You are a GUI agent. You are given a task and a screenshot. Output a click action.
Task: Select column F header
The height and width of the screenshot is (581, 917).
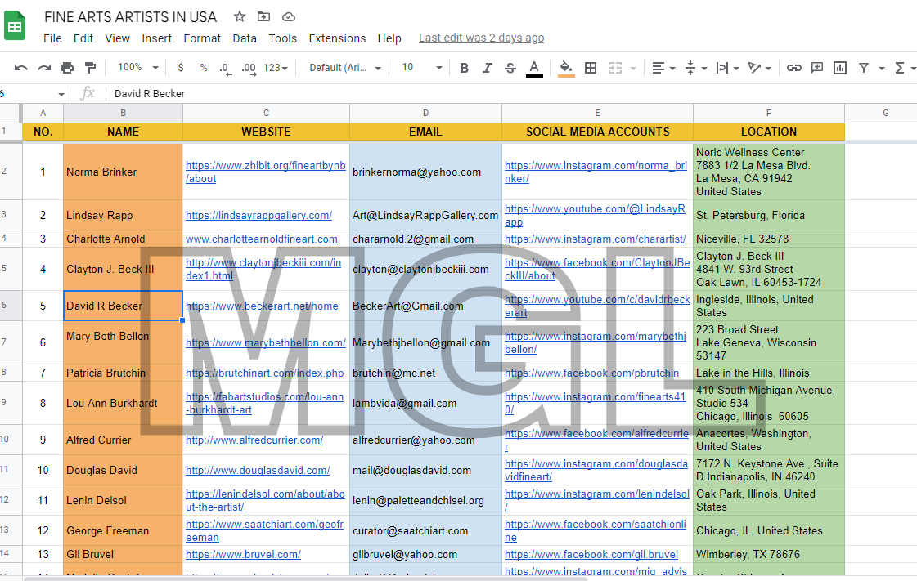[769, 114]
